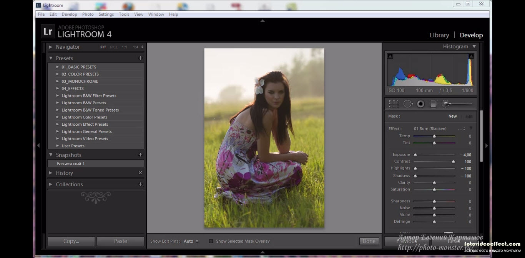The image size is (525, 258).
Task: Select New mask mode
Action: point(453,116)
